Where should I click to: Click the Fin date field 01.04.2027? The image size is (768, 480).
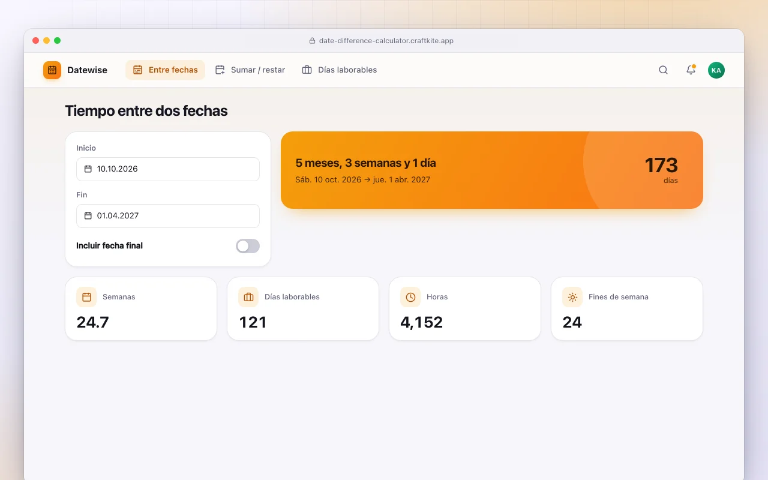pos(168,216)
